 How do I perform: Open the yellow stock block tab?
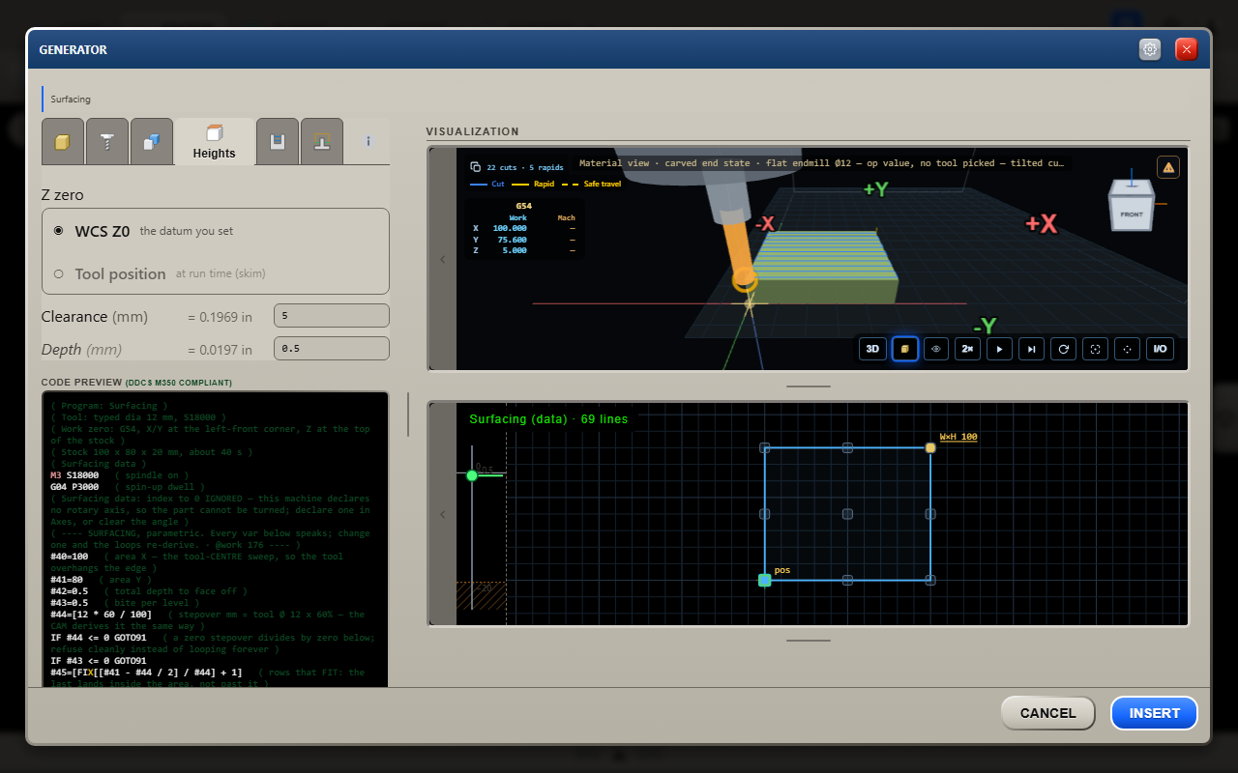click(x=63, y=142)
